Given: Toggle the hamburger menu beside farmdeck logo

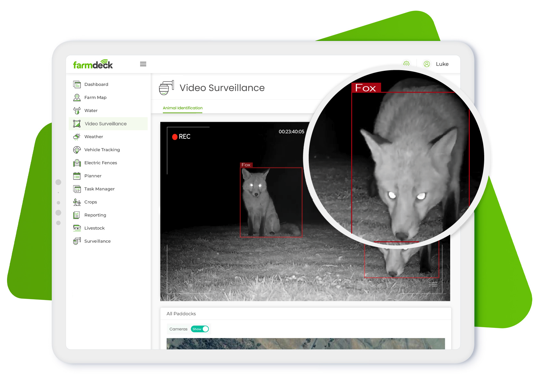Looking at the screenshot, I should coord(143,64).
